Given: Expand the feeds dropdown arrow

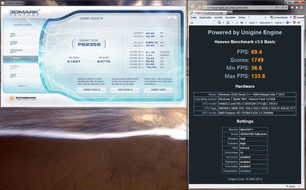Looking at the screenshot, I should click(232, 23).
